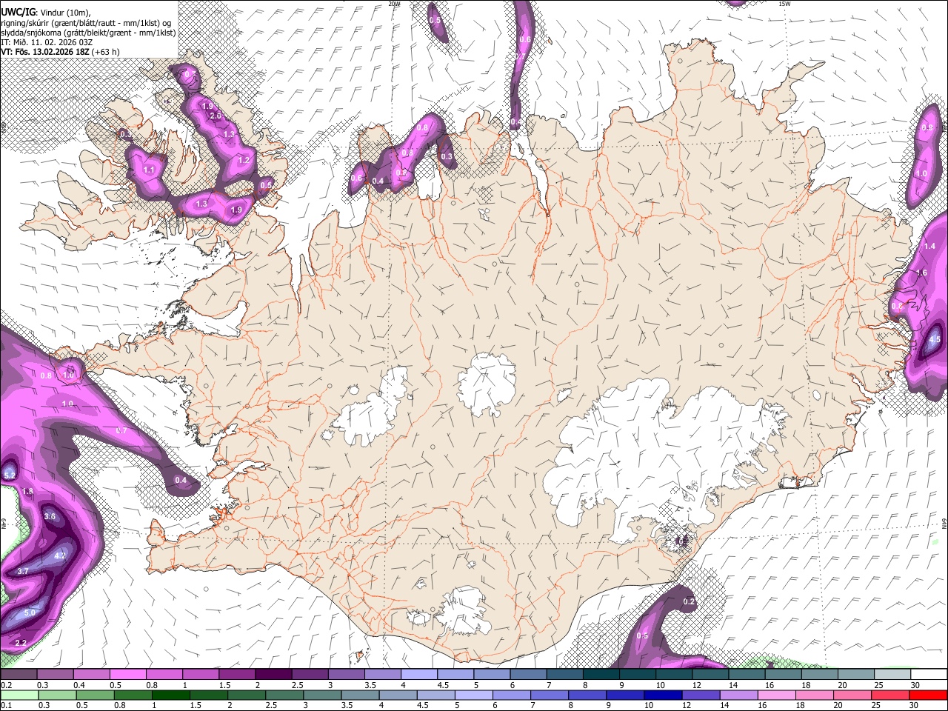
Task: Click the 0.2 label in the snow legend
Action: coord(6,685)
